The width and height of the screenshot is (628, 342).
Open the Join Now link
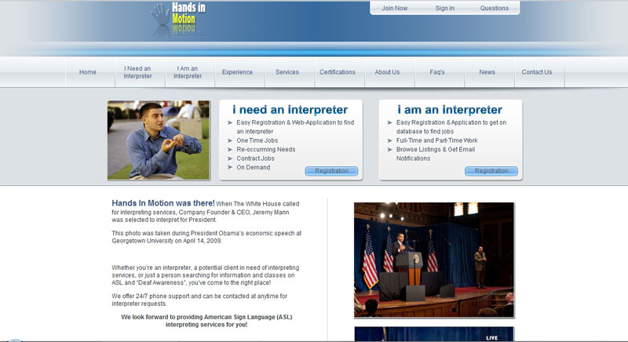pos(394,9)
